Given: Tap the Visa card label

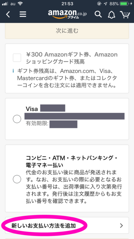Looking at the screenshot, I should pyautogui.click(x=32, y=109).
